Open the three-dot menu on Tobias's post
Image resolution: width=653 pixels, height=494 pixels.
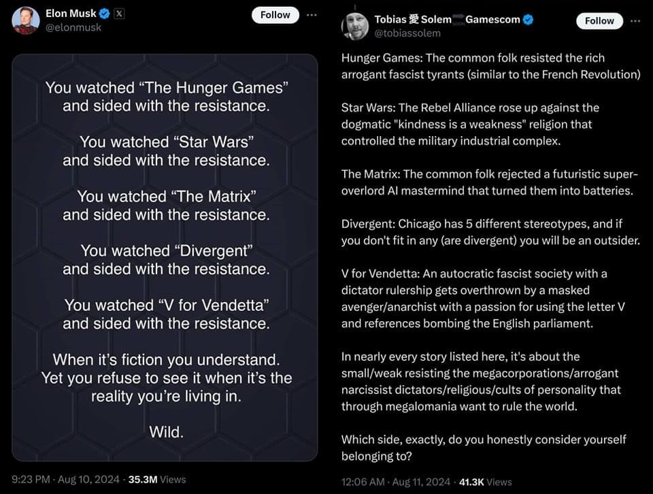click(635, 21)
